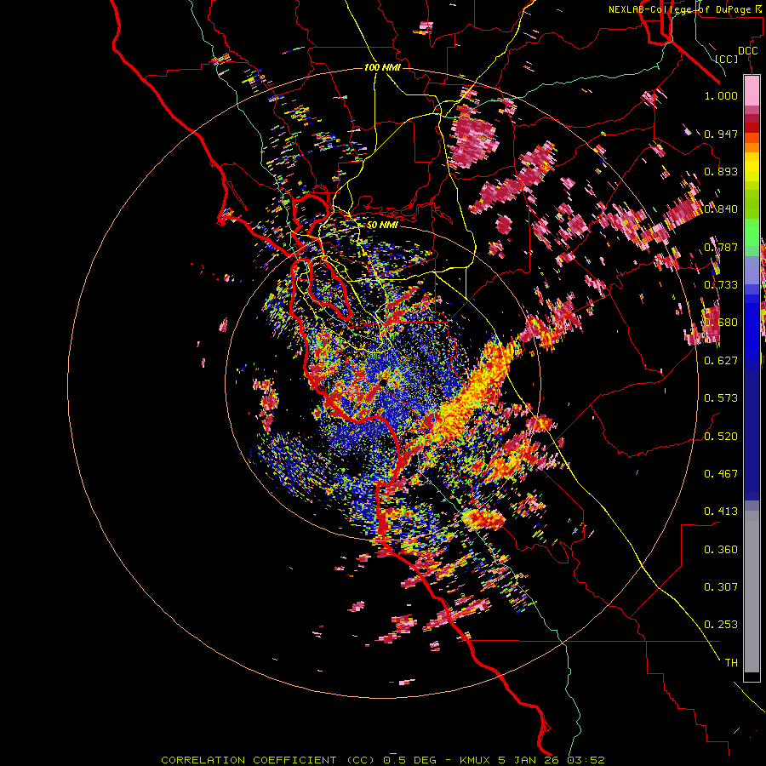Pick the light pink top segment of the color bar

point(752,90)
